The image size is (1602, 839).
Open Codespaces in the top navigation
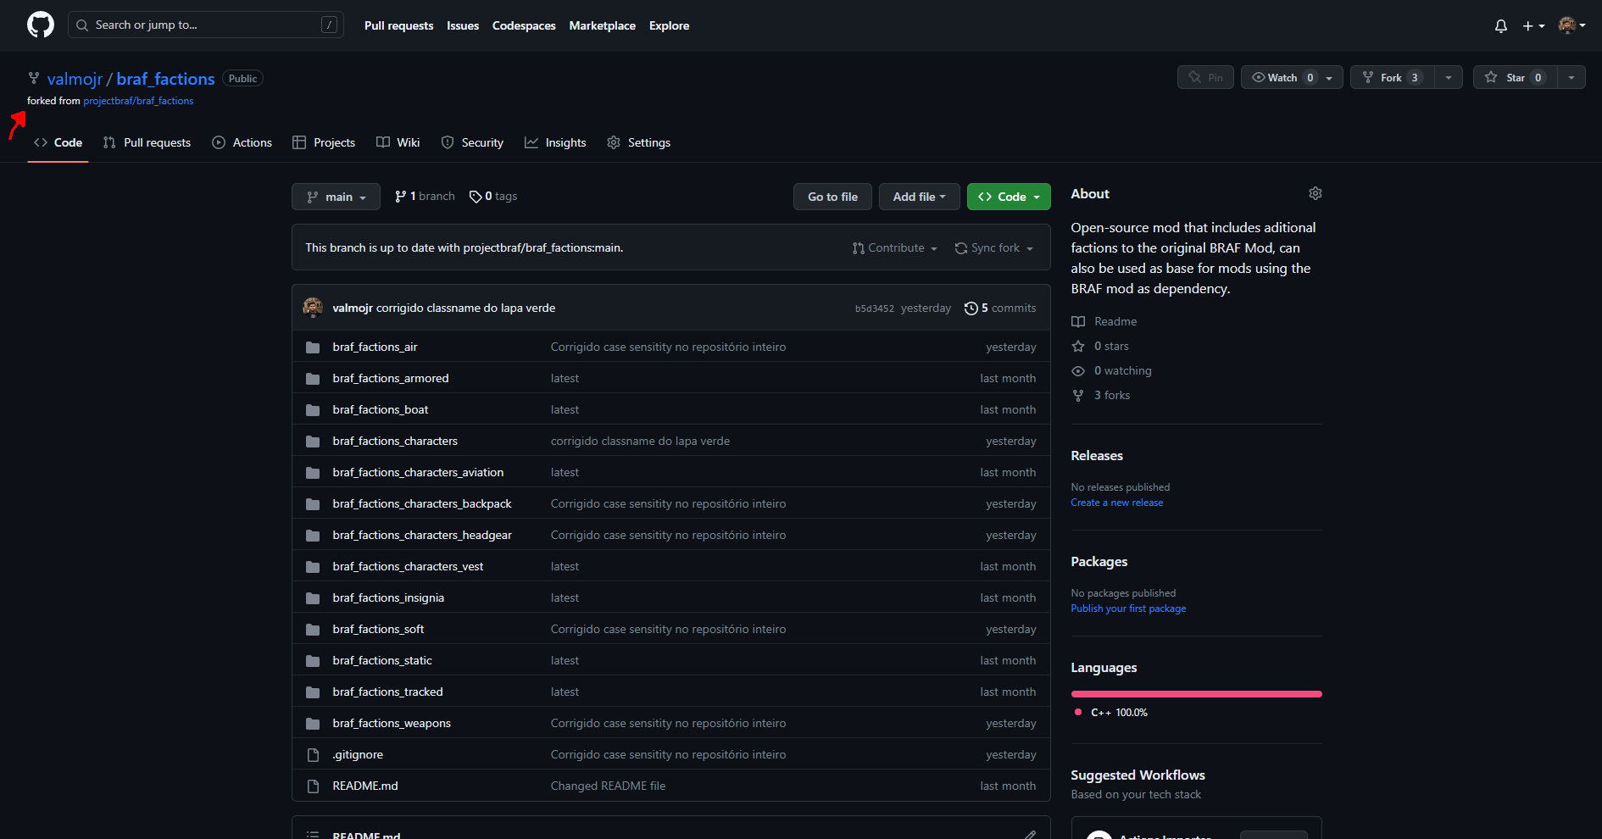[x=524, y=26]
